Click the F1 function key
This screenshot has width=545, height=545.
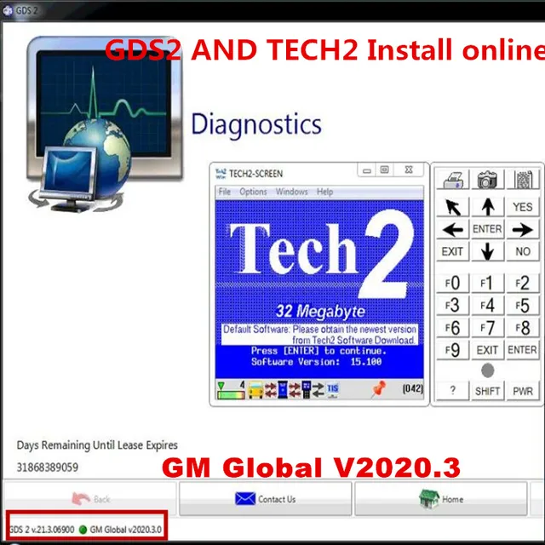[488, 283]
